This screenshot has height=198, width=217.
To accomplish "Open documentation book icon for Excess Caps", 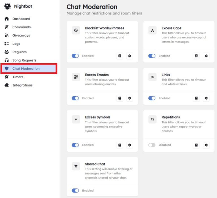I will 196,56.
